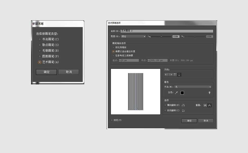Confirm with 确定 in 艺术画笔选项 dialog
The width and height of the screenshot is (248, 153).
(x=189, y=121)
